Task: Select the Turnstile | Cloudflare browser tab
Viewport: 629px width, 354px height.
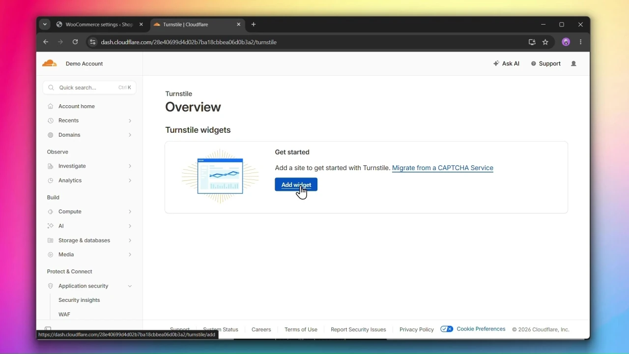Action: pyautogui.click(x=198, y=24)
